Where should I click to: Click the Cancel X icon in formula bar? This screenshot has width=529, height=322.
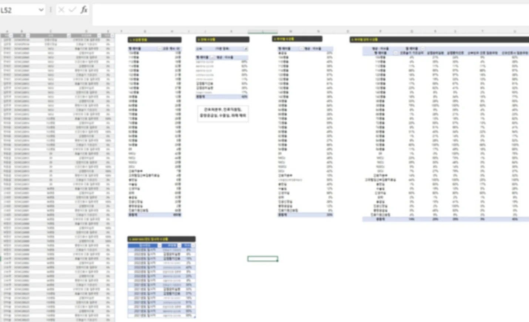point(61,10)
